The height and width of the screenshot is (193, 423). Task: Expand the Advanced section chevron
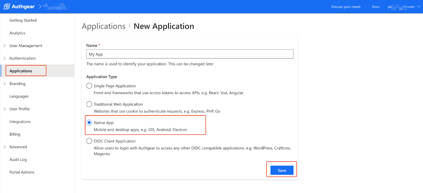[4, 147]
